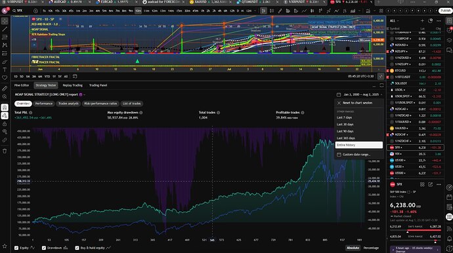The width and height of the screenshot is (453, 253).
Task: Collapse the indicator legend toggle
Action: tap(34, 45)
